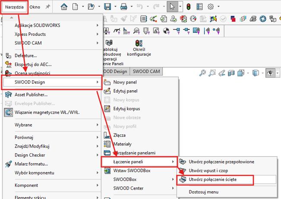Click the Open file folder icon
Viewport: 281px width, 199px height.
click(91, 7)
